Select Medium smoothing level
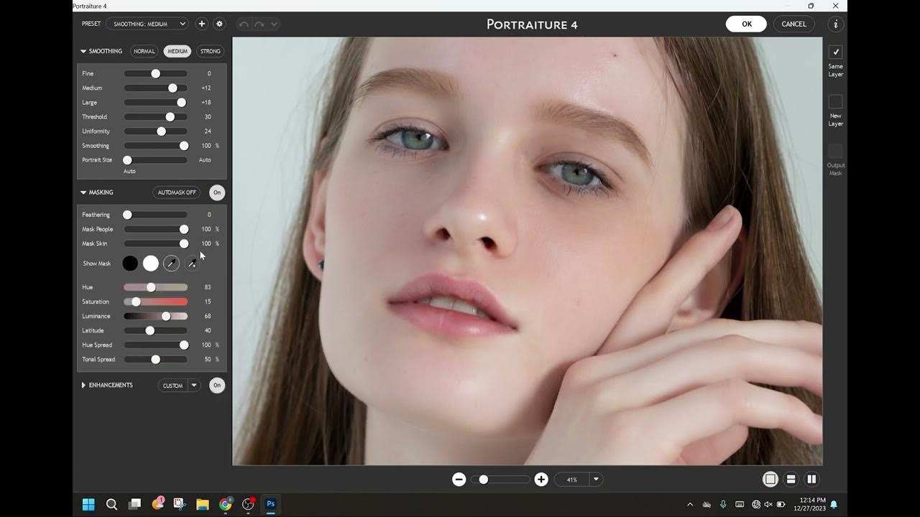 point(178,51)
